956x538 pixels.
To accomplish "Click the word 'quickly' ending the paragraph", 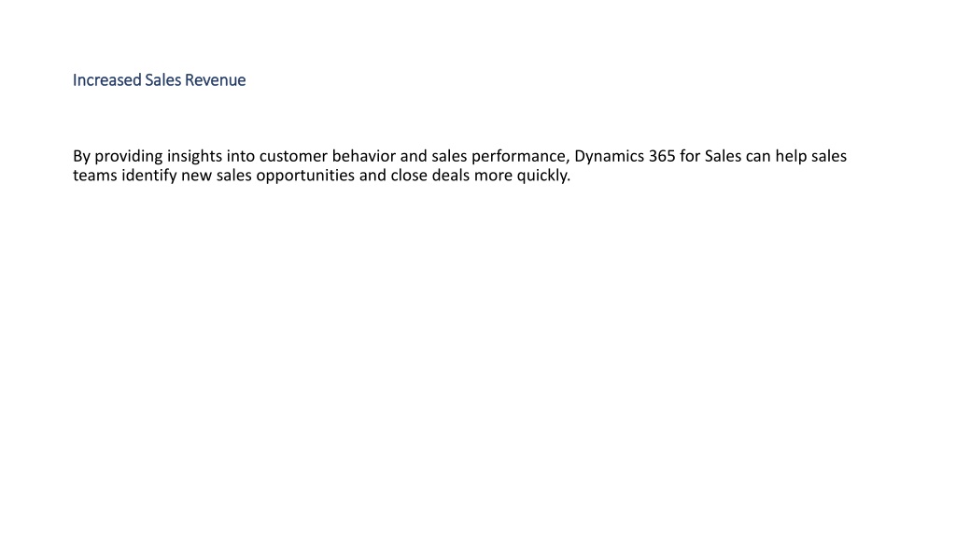I will pos(542,176).
